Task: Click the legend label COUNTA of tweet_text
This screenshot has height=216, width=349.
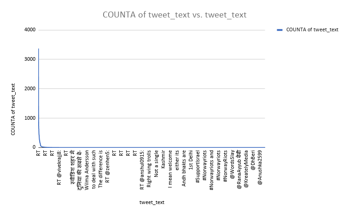Action: 312,30
